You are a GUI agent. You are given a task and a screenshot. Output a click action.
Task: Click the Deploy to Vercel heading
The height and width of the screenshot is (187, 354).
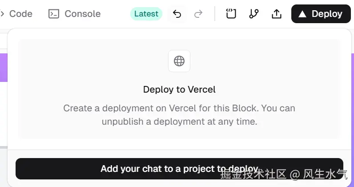[x=179, y=89]
